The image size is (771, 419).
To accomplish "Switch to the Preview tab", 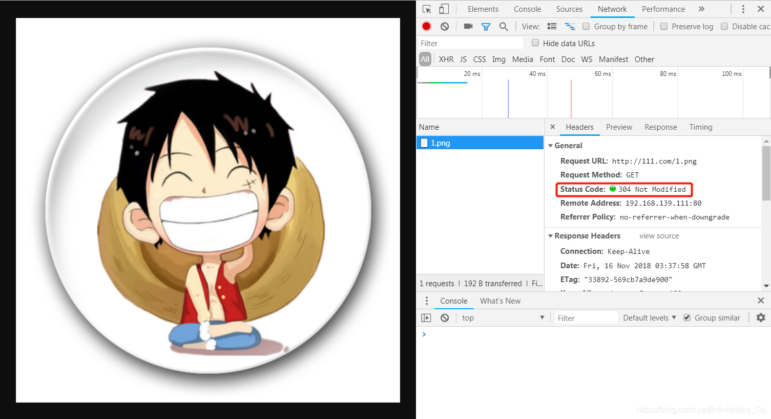I will click(x=619, y=127).
